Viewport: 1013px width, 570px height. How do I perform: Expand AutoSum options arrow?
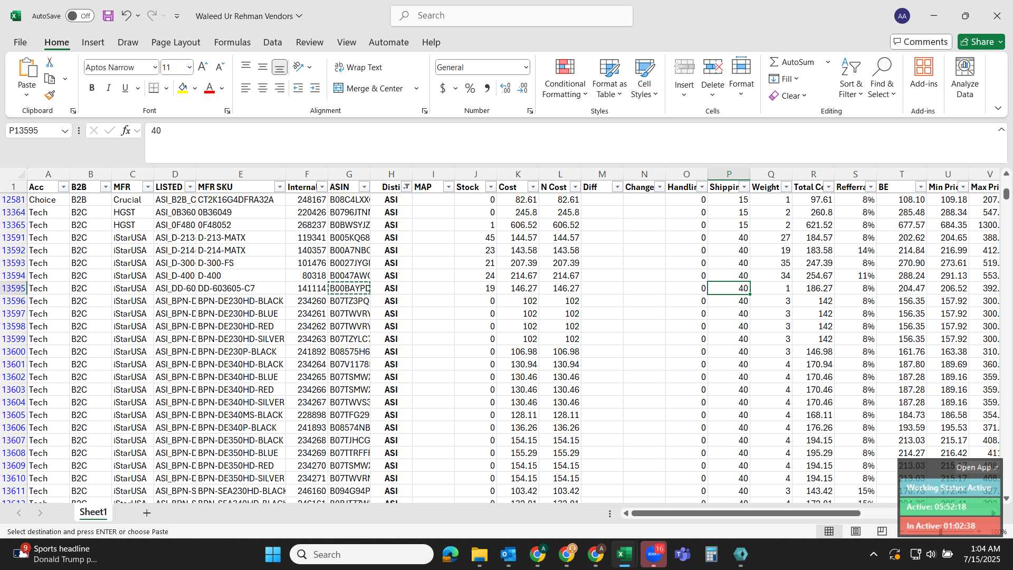coord(828,62)
